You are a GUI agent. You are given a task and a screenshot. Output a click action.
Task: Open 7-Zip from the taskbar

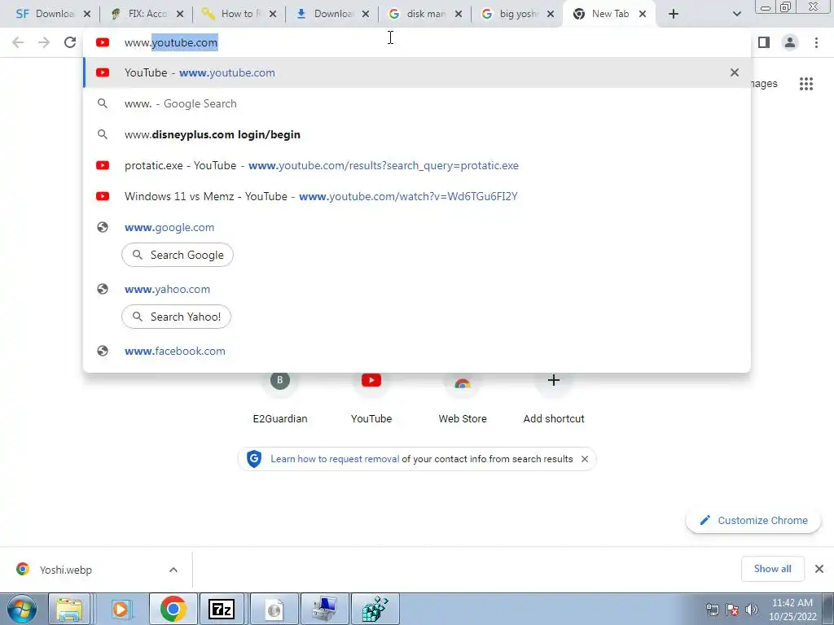point(222,609)
